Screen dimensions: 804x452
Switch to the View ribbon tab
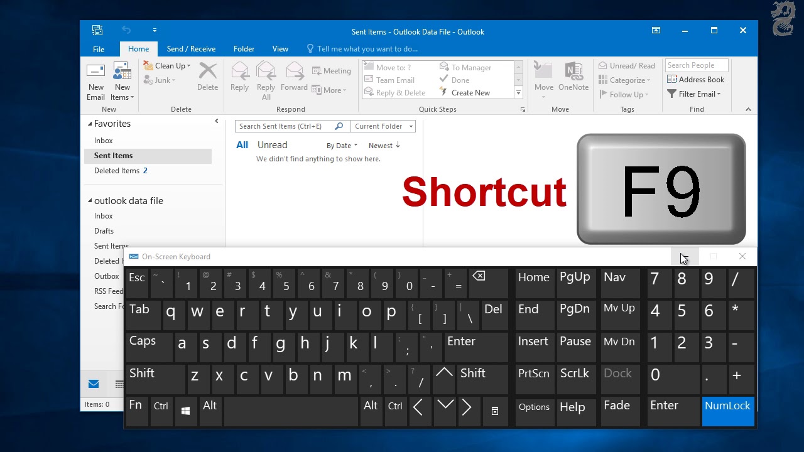click(280, 49)
